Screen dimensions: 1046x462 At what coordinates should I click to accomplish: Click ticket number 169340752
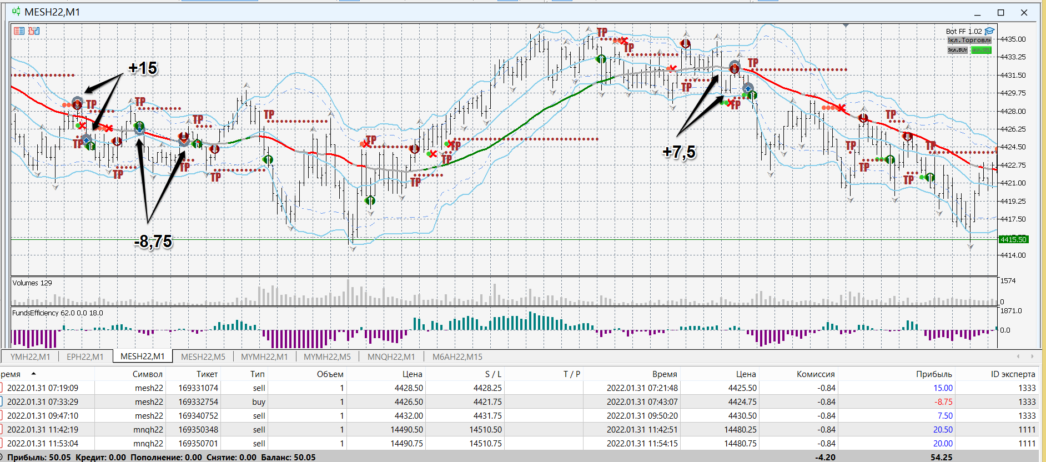coord(198,415)
